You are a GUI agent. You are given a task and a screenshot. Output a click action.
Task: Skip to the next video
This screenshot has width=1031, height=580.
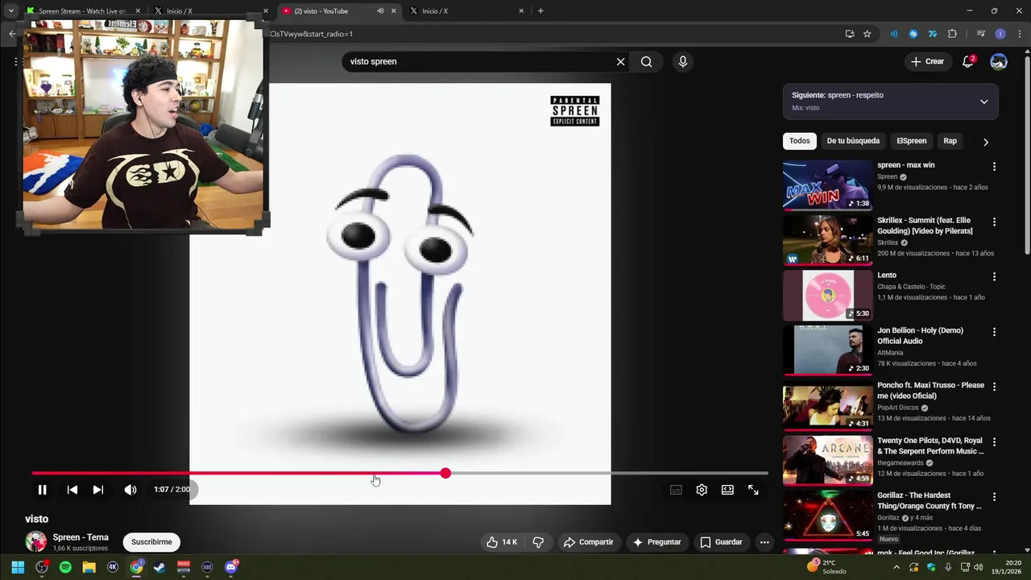point(98,490)
